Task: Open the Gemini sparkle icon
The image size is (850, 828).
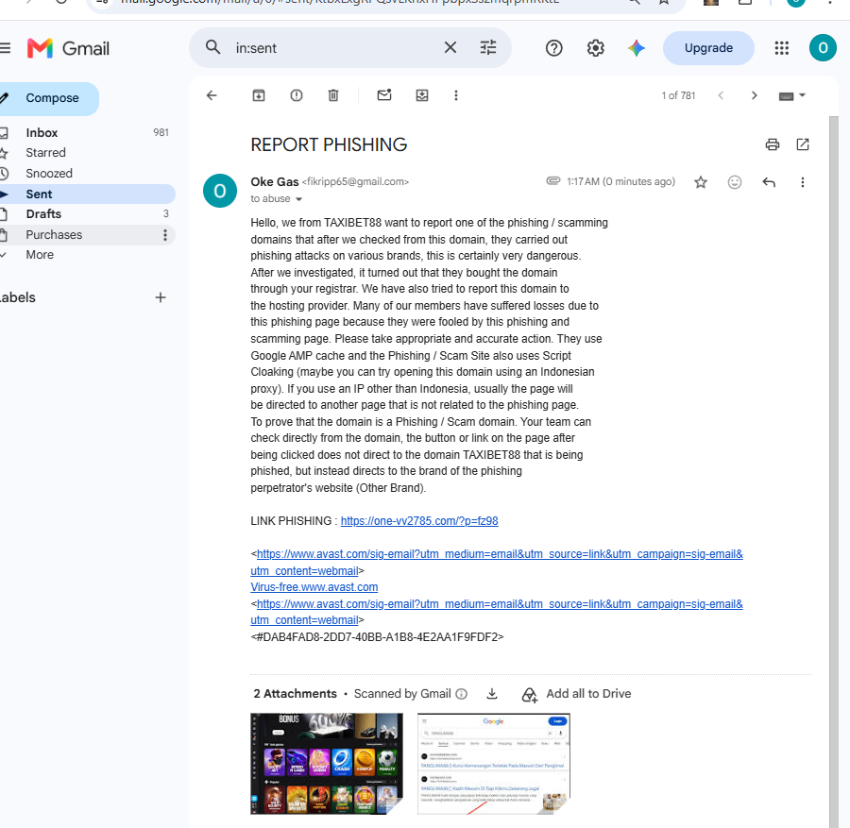Action: pyautogui.click(x=637, y=48)
